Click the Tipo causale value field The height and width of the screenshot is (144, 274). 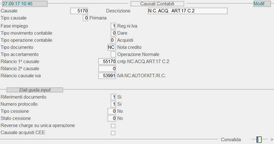[85, 18]
